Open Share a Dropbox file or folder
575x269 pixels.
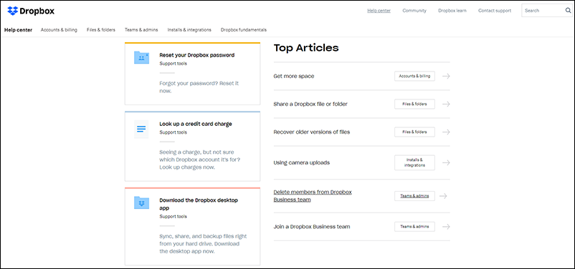[x=310, y=104]
